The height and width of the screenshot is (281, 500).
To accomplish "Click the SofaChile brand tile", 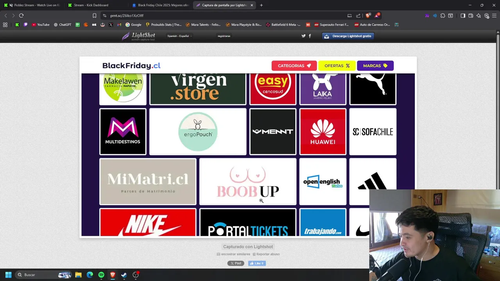I will [373, 132].
